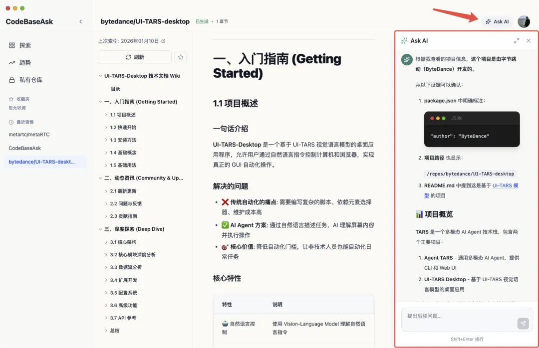Collapse the CodeBaseAsk sidebar chevron
The height and width of the screenshot is (348, 539).
[x=81, y=21]
